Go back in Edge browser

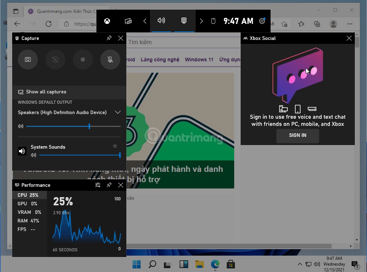pyautogui.click(x=17, y=24)
